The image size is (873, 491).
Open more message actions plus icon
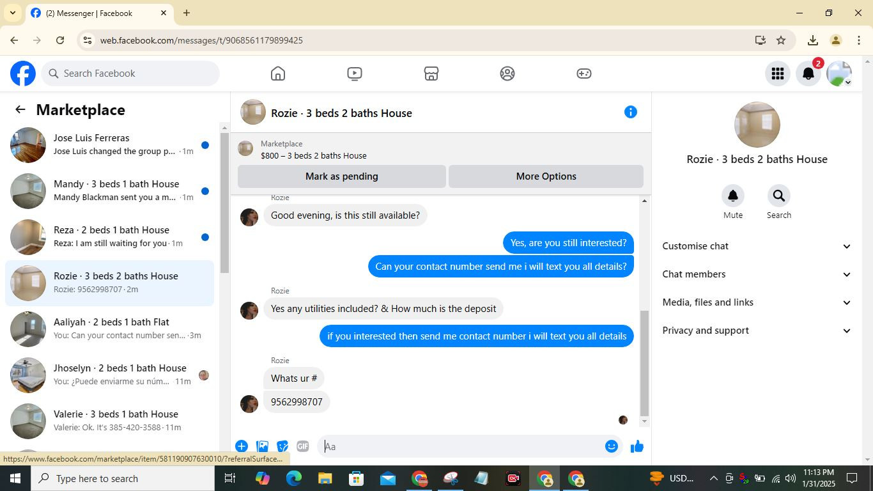coord(242,446)
